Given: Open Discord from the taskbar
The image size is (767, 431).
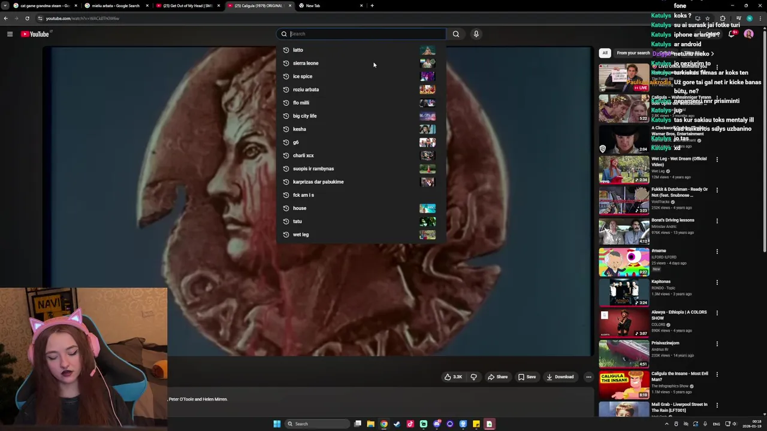Looking at the screenshot, I should point(437,424).
